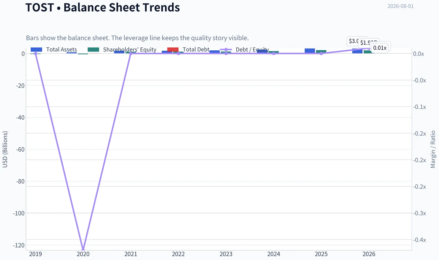Click the green Shareholders' Equity legend swatch
This screenshot has height=260, width=439.
click(x=94, y=50)
